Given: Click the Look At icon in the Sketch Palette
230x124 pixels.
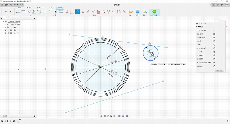Looking at the screenshot, I should click(214, 34).
